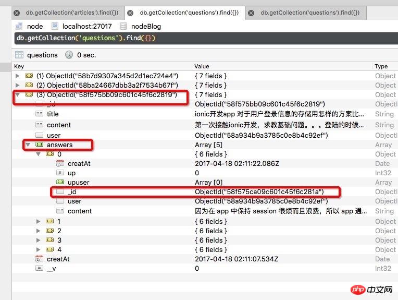Click top-level user value ObjectId 58a934b9a3785c0e8b4c92ef

(262, 135)
